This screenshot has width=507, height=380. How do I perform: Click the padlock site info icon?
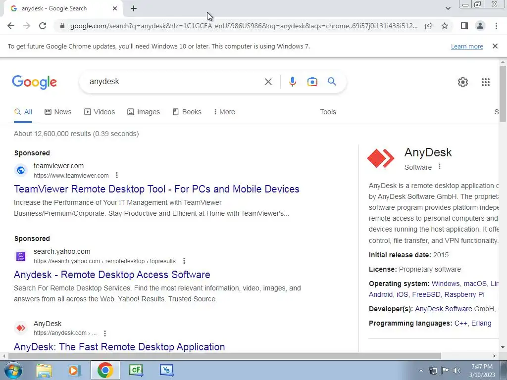click(x=62, y=26)
